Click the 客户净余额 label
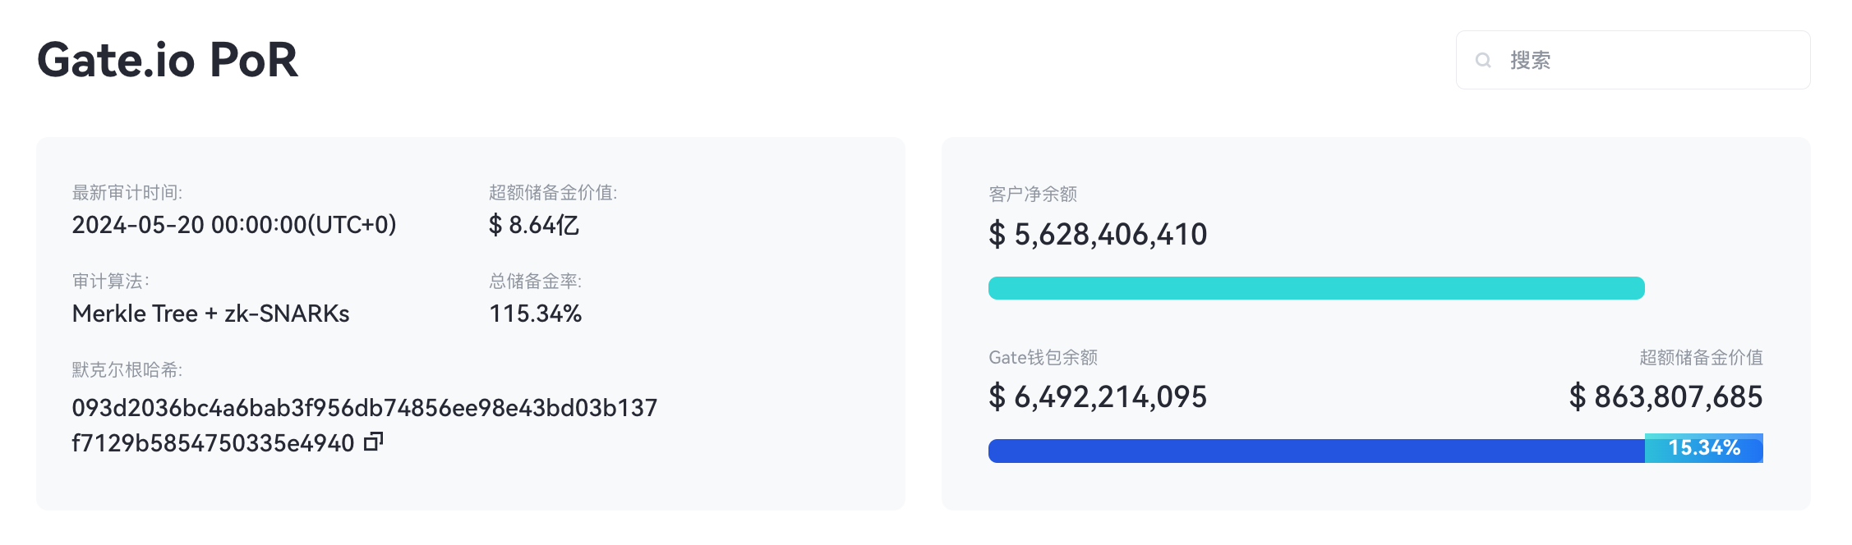1852x545 pixels. tap(1033, 195)
